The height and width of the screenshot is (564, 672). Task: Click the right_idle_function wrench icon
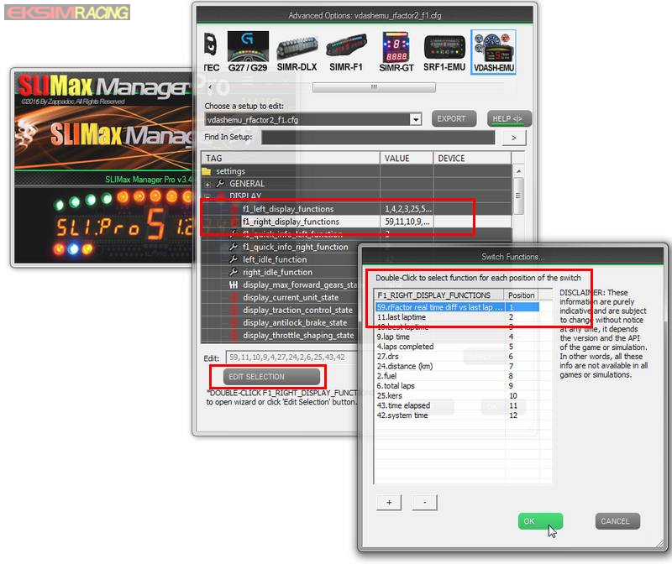pos(234,272)
